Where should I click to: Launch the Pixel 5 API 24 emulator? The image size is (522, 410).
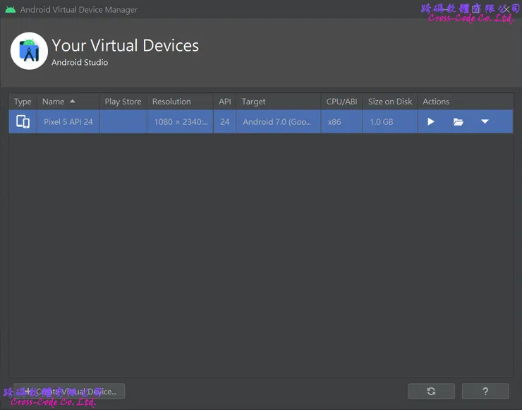point(431,122)
